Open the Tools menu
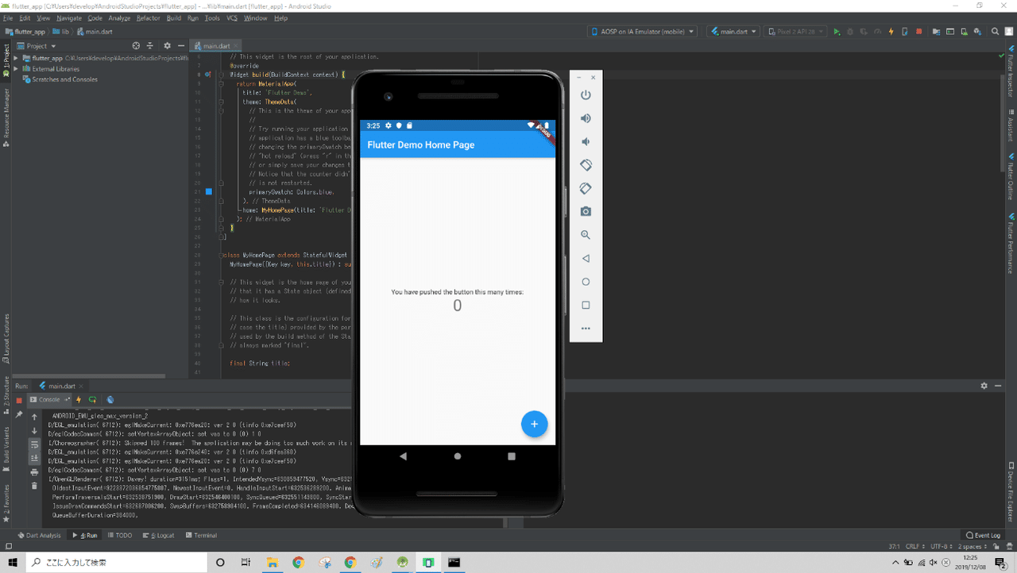This screenshot has height=573, width=1017. (x=212, y=17)
